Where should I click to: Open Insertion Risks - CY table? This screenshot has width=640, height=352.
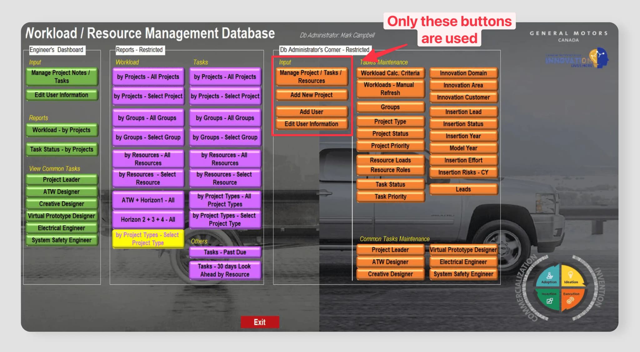463,172
